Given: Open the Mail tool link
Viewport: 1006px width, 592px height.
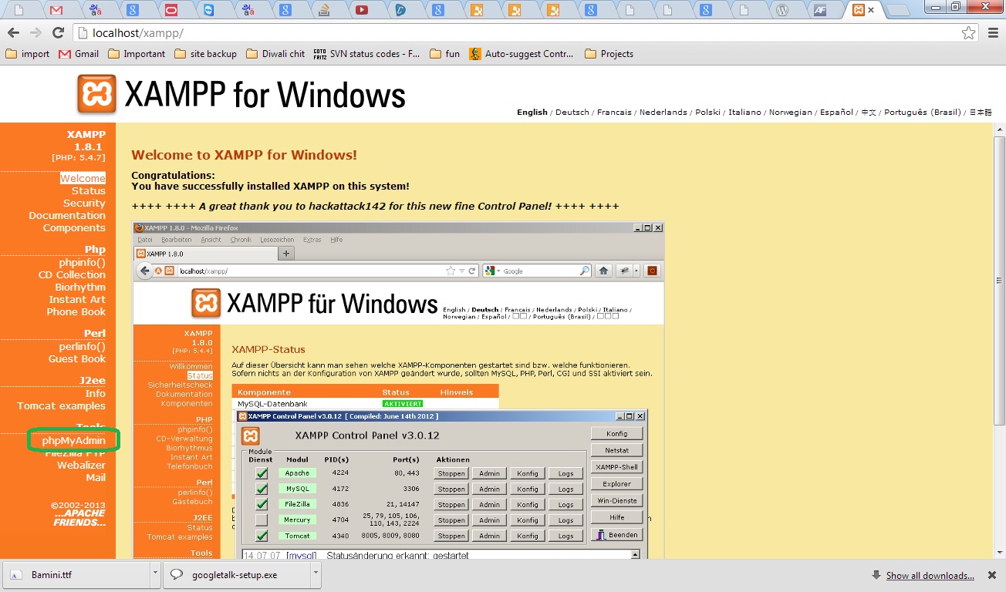Looking at the screenshot, I should click(x=96, y=478).
